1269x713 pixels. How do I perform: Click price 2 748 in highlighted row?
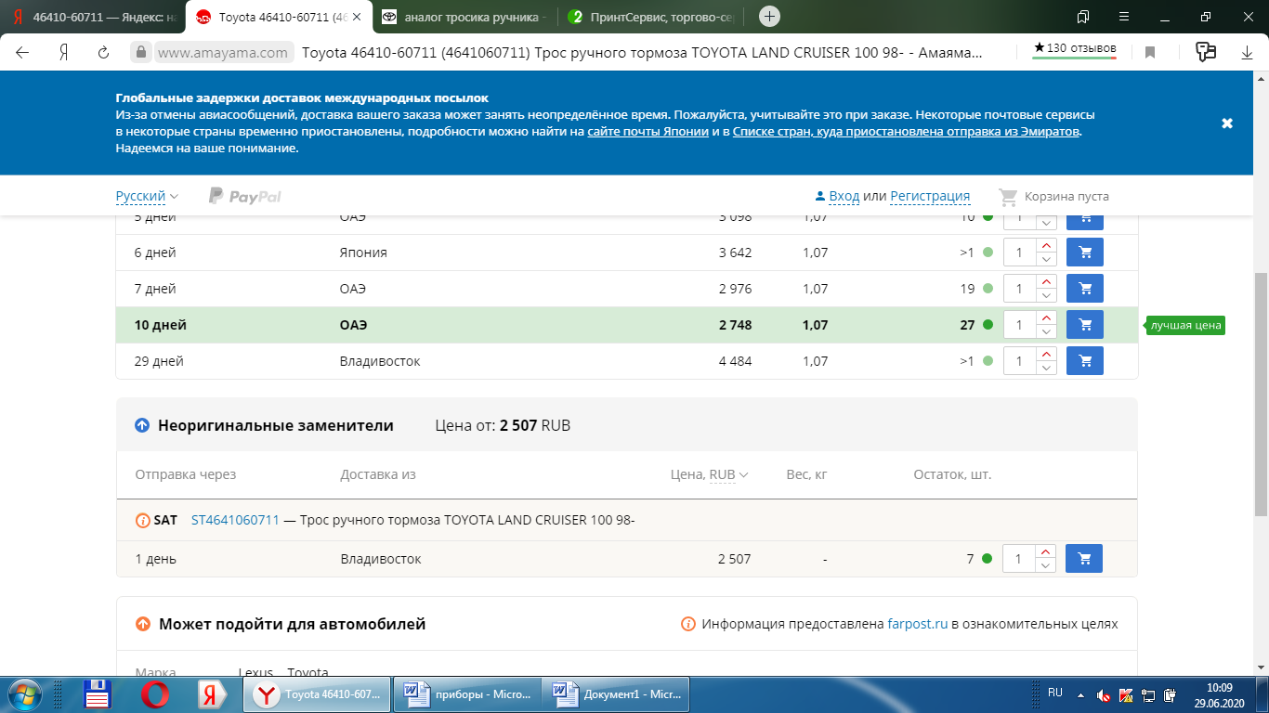pyautogui.click(x=735, y=325)
